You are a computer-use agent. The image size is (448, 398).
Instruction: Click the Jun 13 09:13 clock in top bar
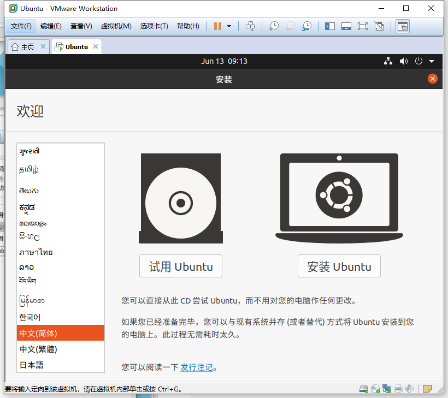224,61
